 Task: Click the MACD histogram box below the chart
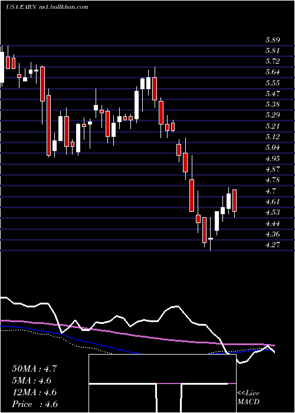tap(162, 383)
